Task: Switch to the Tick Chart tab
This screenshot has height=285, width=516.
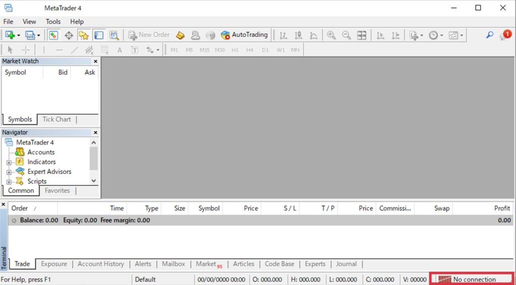Action: pos(56,119)
